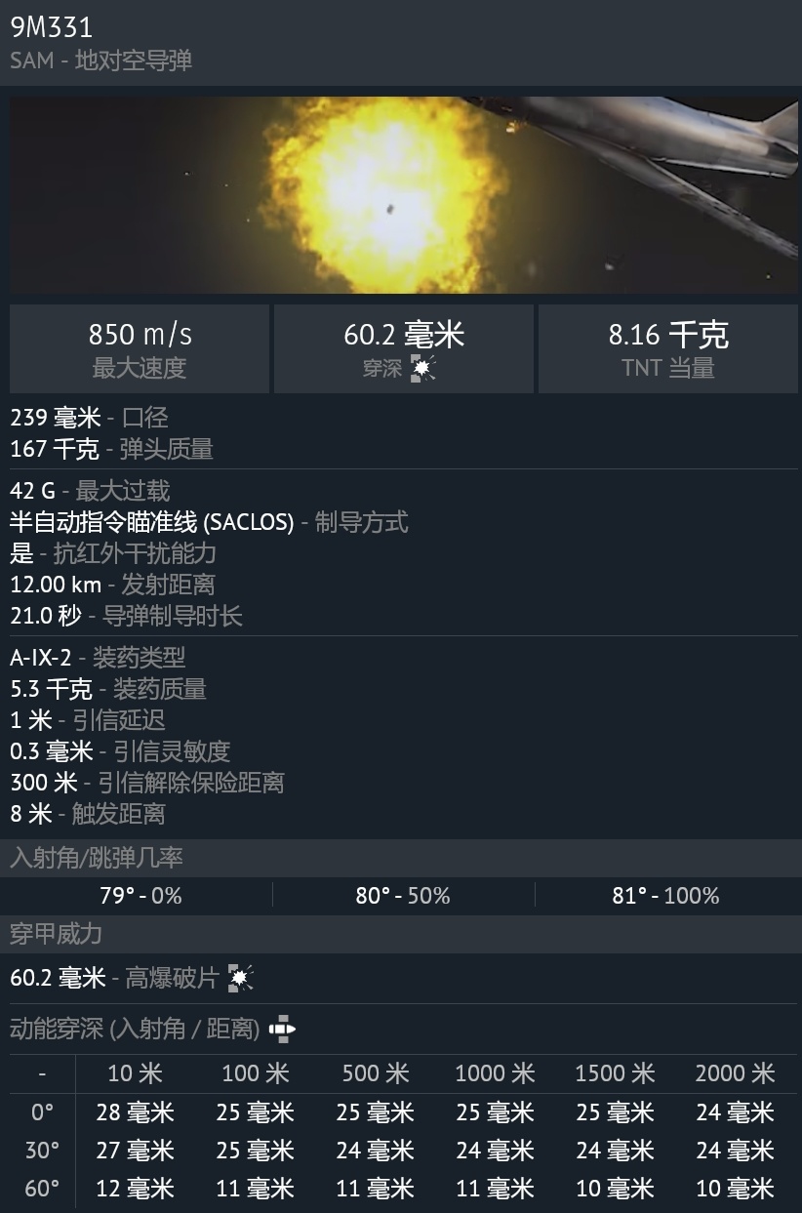
Task: Click the 60° row label in penetration table
Action: 42,1189
